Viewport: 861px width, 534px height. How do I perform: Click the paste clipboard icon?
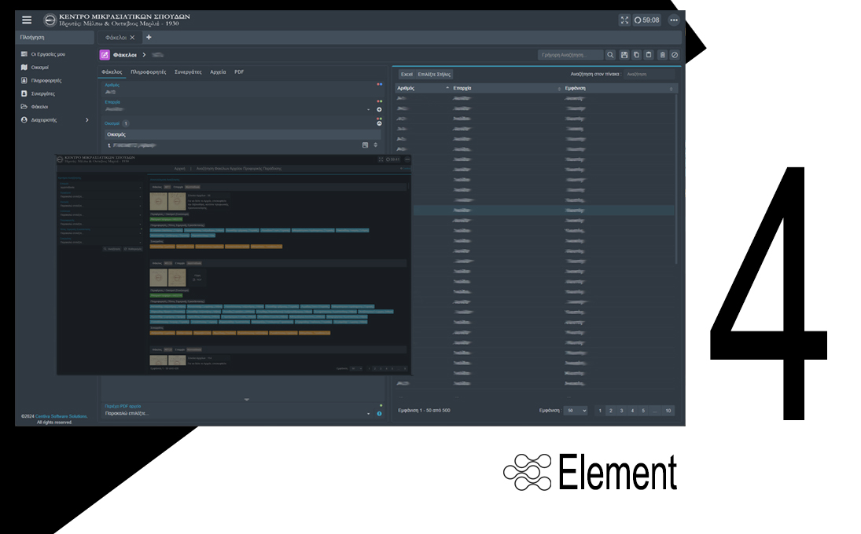coord(649,55)
